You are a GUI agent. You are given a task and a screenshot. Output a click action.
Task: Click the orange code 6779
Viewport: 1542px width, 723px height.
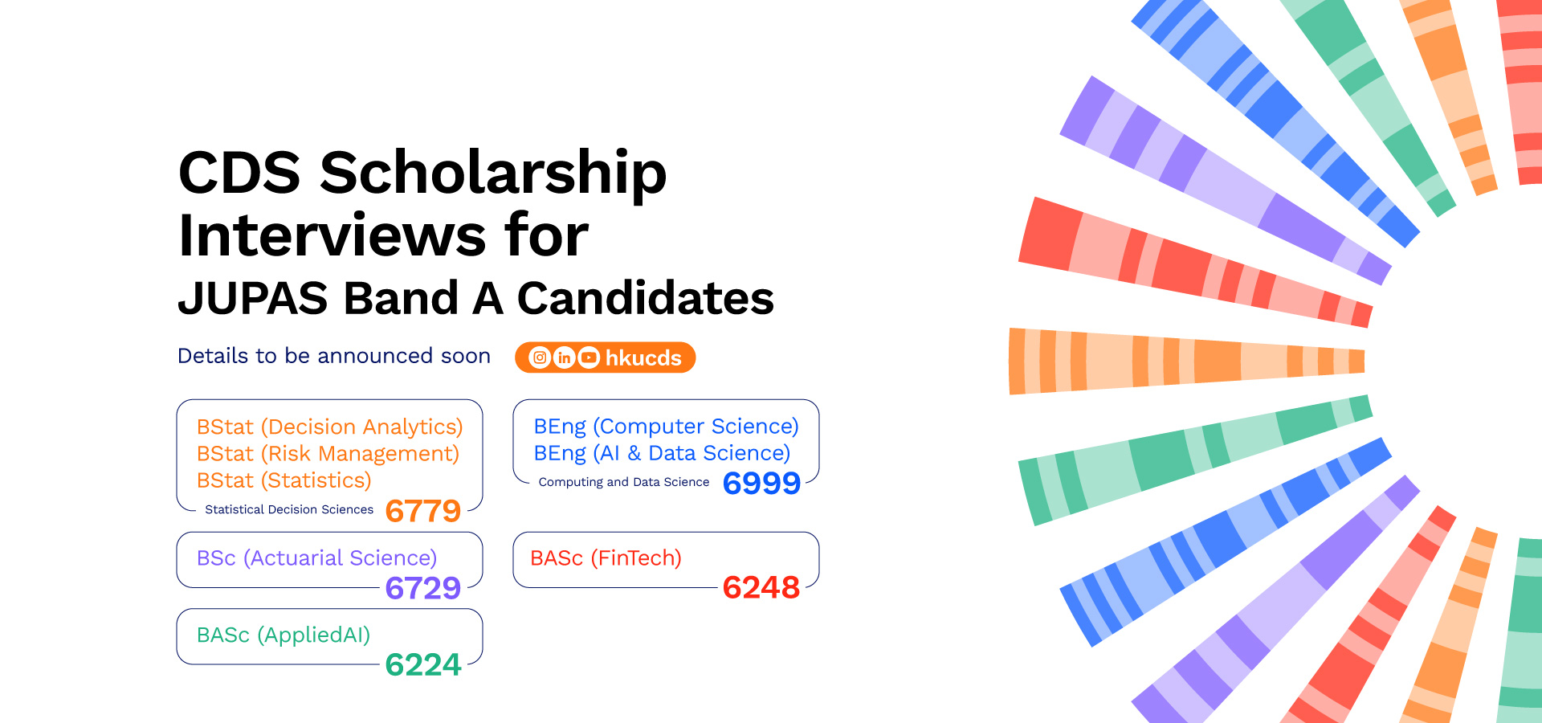click(423, 511)
